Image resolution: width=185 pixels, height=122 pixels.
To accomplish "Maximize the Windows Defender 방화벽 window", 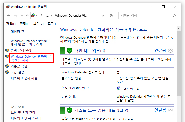I will (163, 7).
